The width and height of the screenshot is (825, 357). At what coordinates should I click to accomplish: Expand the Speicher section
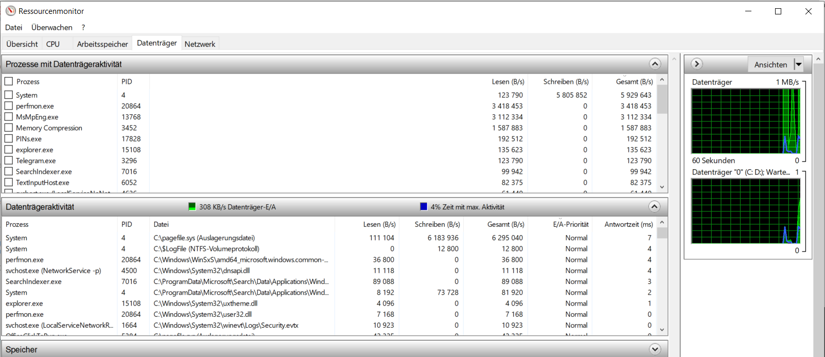(655, 349)
